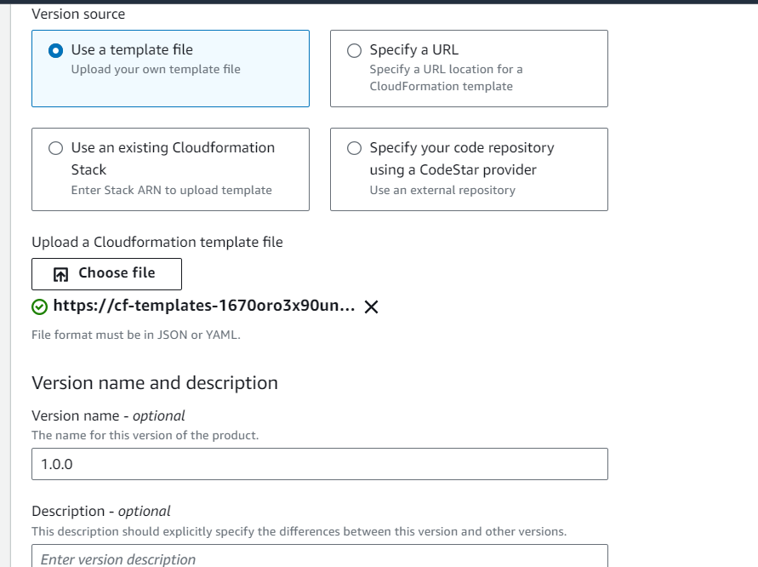Viewport: 758px width, 567px height.
Task: Select the Use a template file radio button
Action: [x=56, y=49]
